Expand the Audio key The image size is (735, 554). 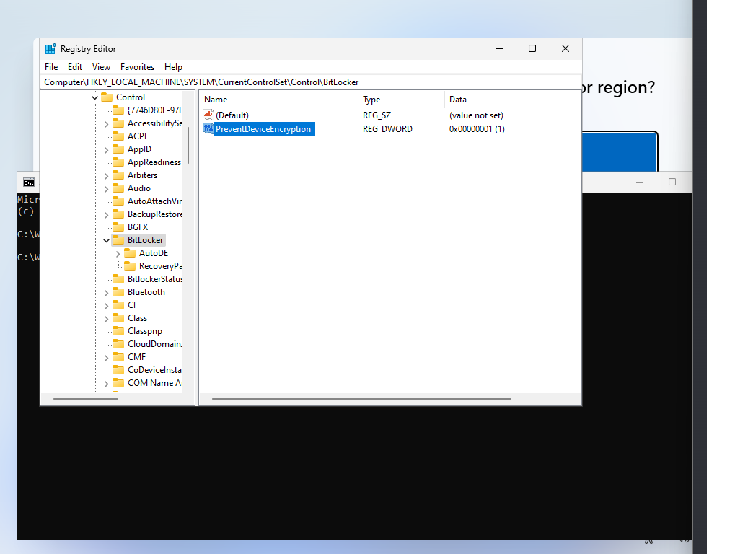coord(105,188)
